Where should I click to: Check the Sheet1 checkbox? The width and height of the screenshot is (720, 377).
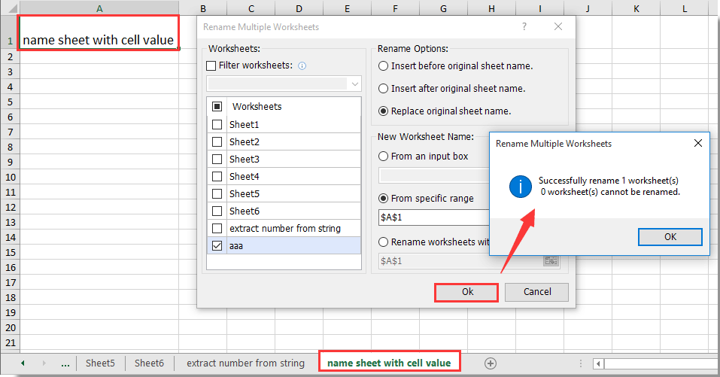tap(217, 124)
